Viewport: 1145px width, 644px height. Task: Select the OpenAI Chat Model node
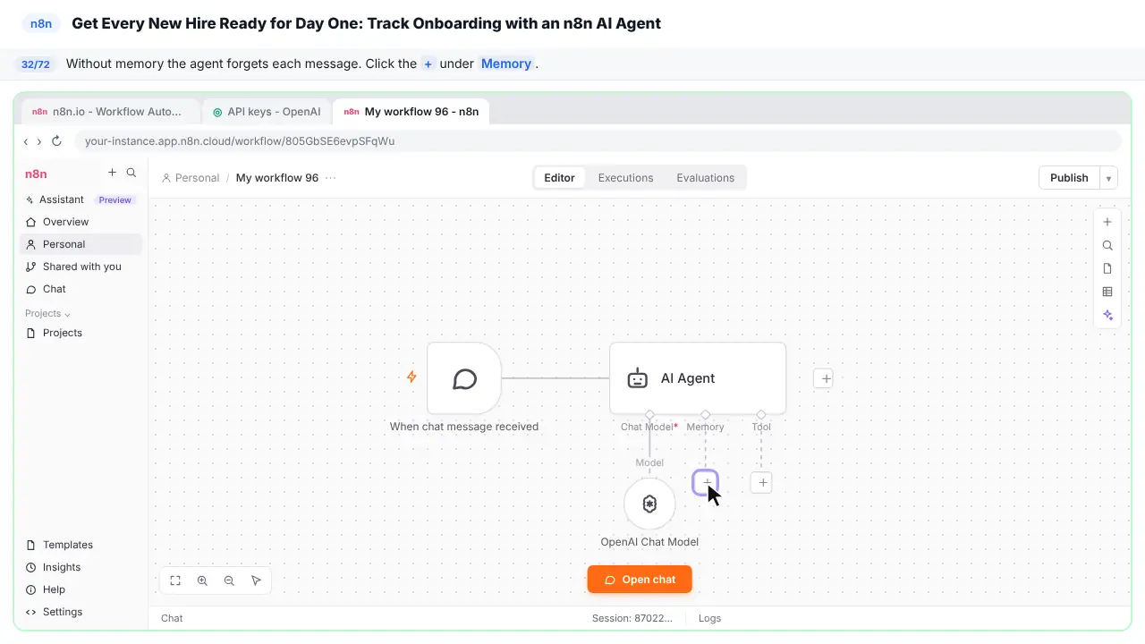[649, 504]
